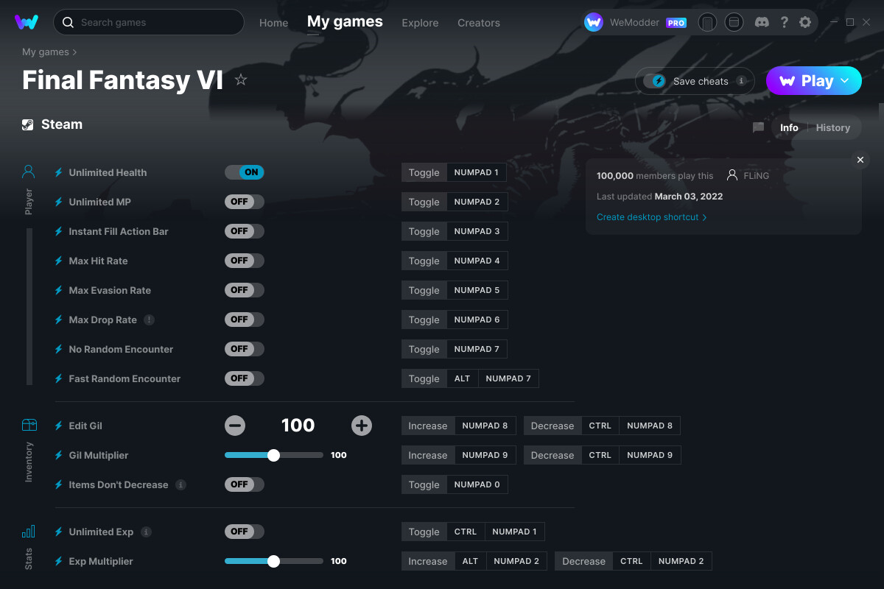Viewport: 884px width, 589px height.
Task: Change NUMPAD 2 Decrease hotkey for Exp Multiplier
Action: [681, 561]
